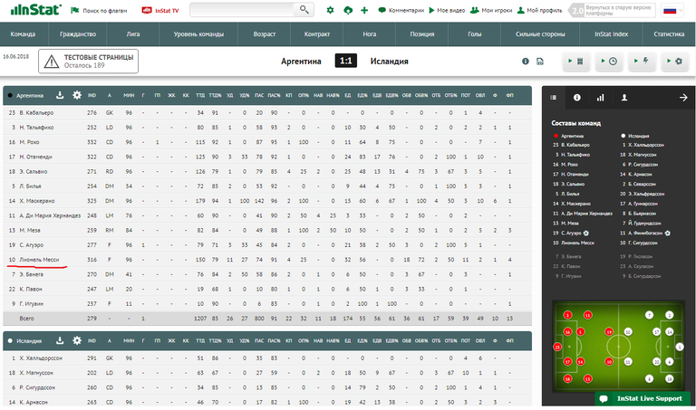Click the 1:1 score badge
Screen dimensions: 696x410
pos(346,61)
